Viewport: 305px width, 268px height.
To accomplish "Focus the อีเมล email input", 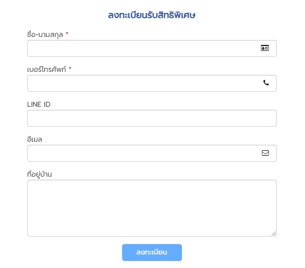I will point(152,153).
